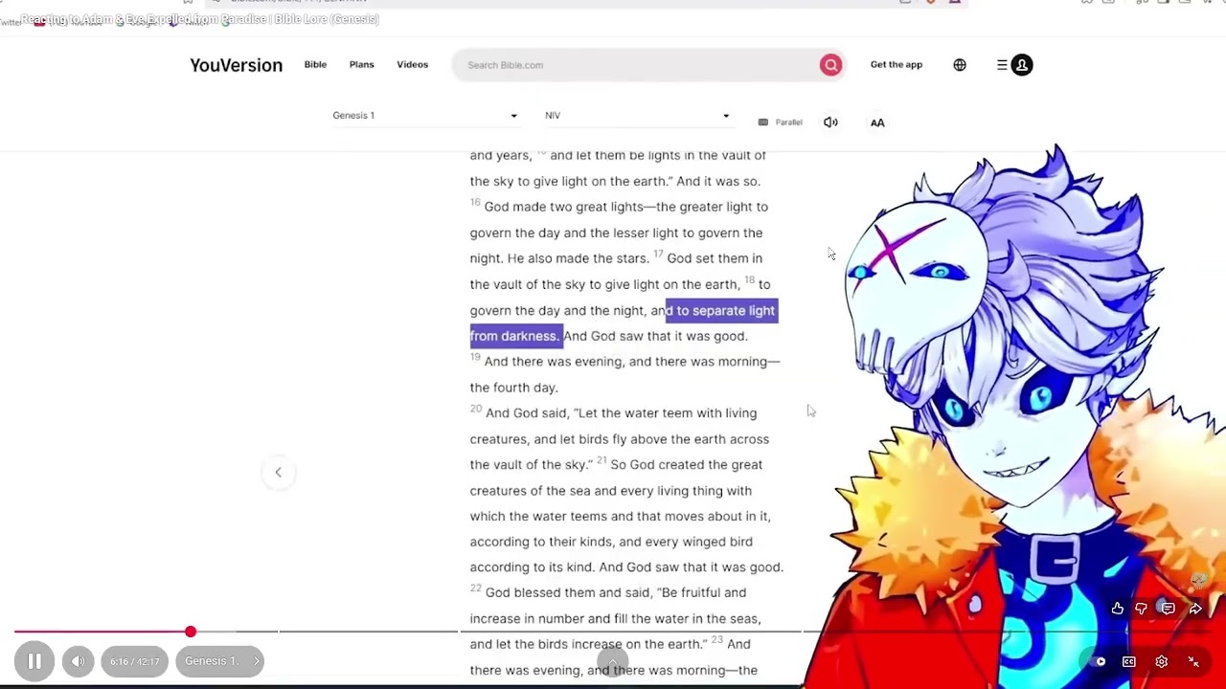1226x689 pixels.
Task: Open the Plans menu item
Action: point(361,64)
